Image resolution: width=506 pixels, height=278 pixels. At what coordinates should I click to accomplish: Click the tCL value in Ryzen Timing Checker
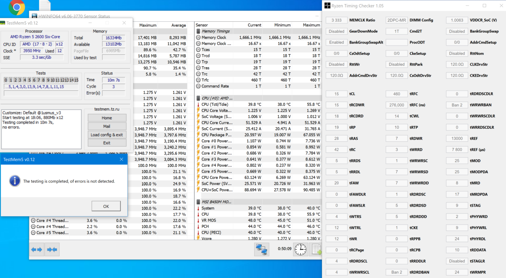click(336, 94)
